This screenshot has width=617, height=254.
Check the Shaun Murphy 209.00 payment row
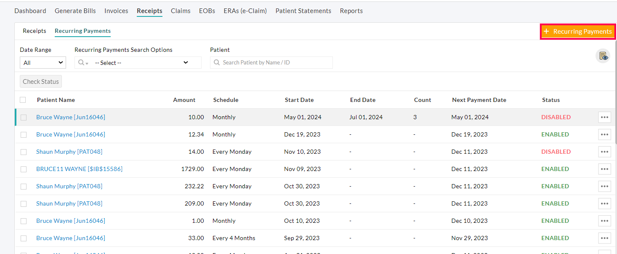tap(23, 203)
